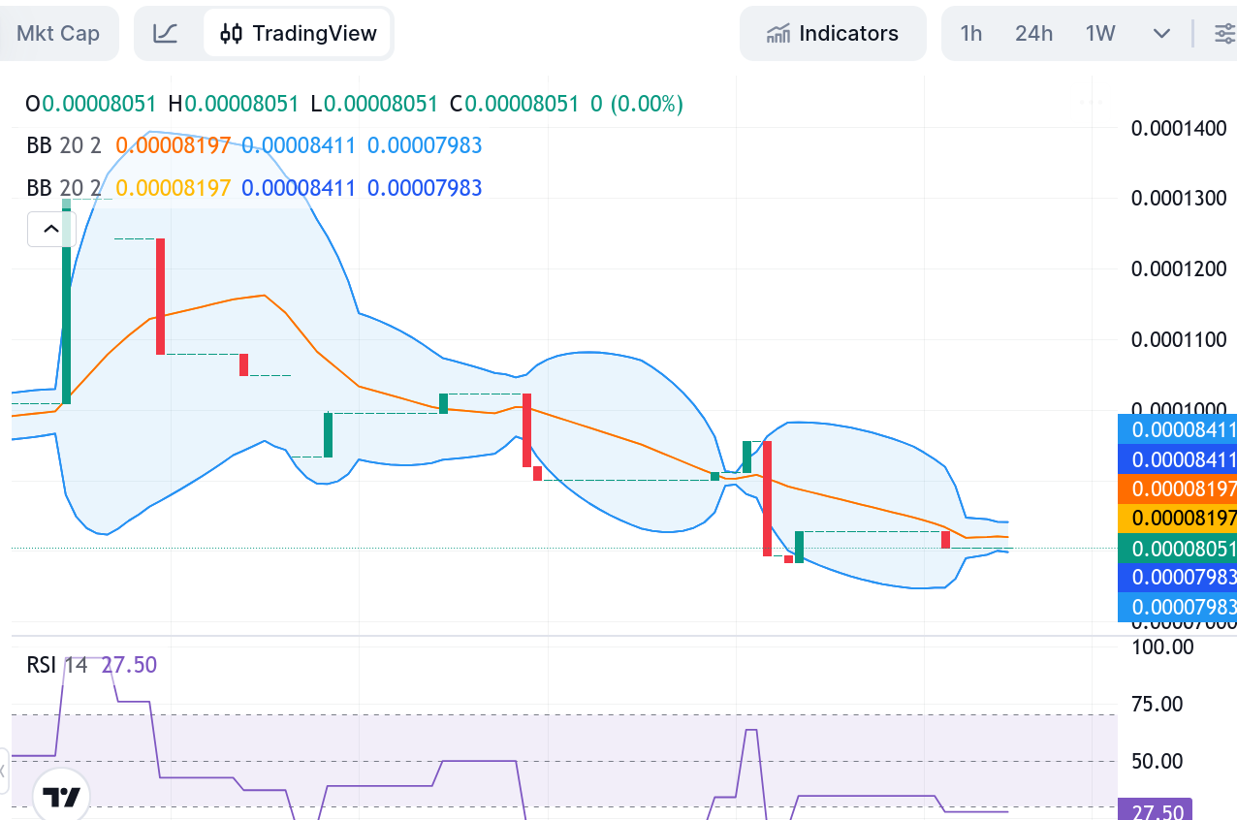
Task: Select the TradingView candlestick chart mode
Action: (x=298, y=34)
